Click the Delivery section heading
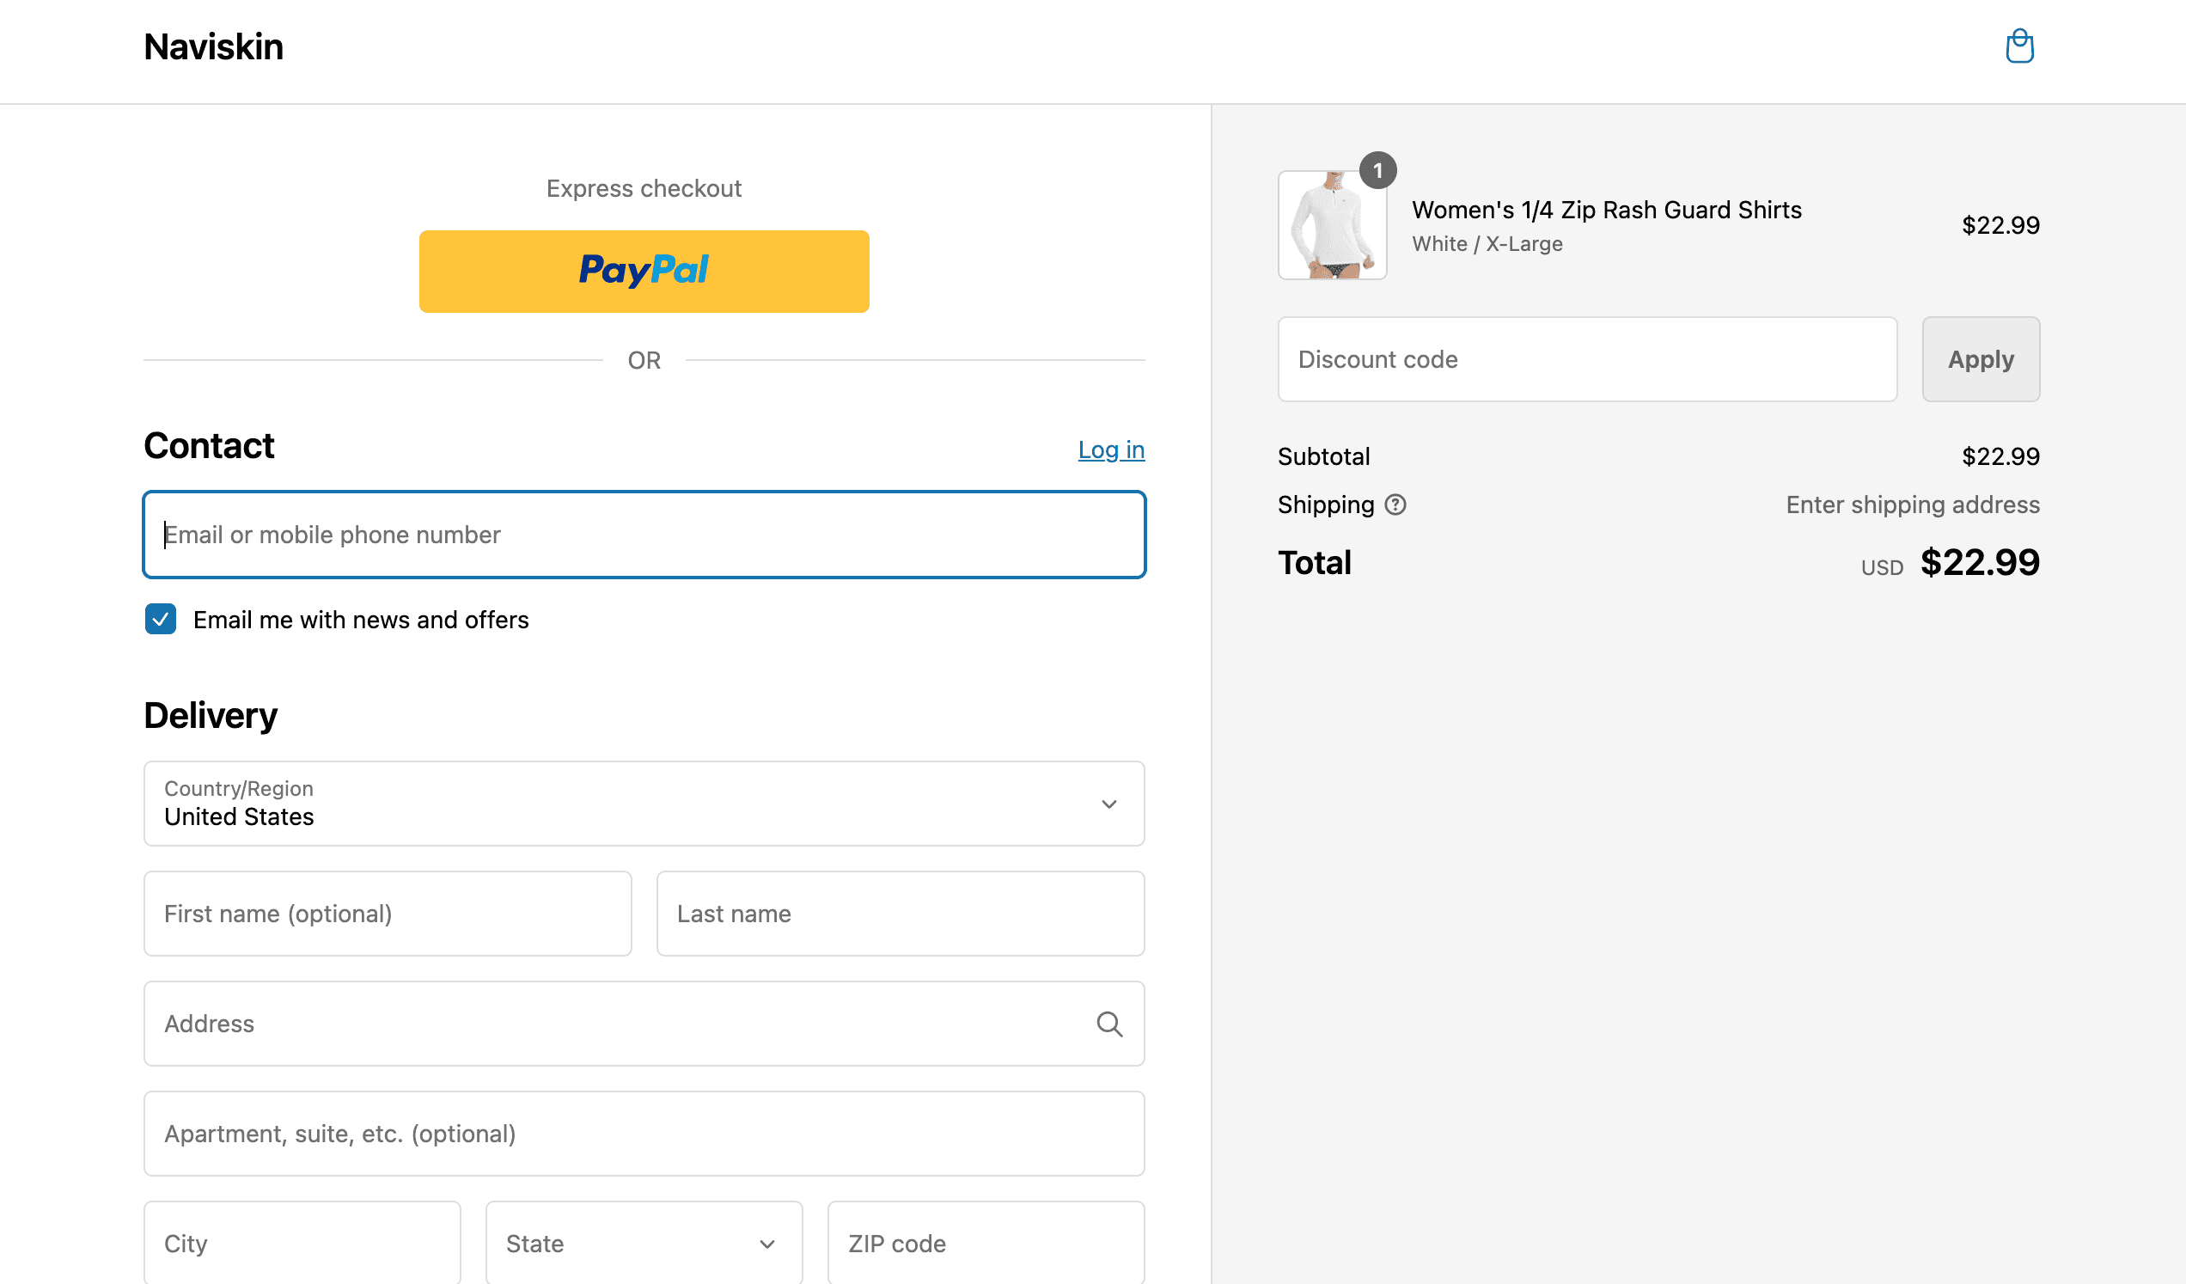The height and width of the screenshot is (1284, 2186). click(x=211, y=716)
